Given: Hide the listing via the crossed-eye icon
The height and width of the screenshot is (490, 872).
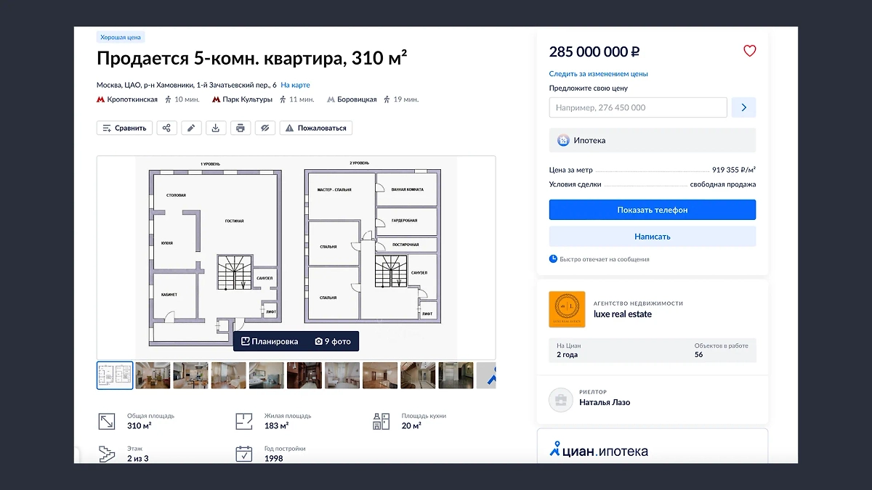Looking at the screenshot, I should (265, 127).
